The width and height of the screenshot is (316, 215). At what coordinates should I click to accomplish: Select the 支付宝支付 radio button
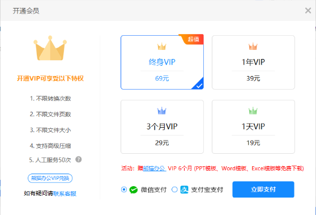(174, 189)
